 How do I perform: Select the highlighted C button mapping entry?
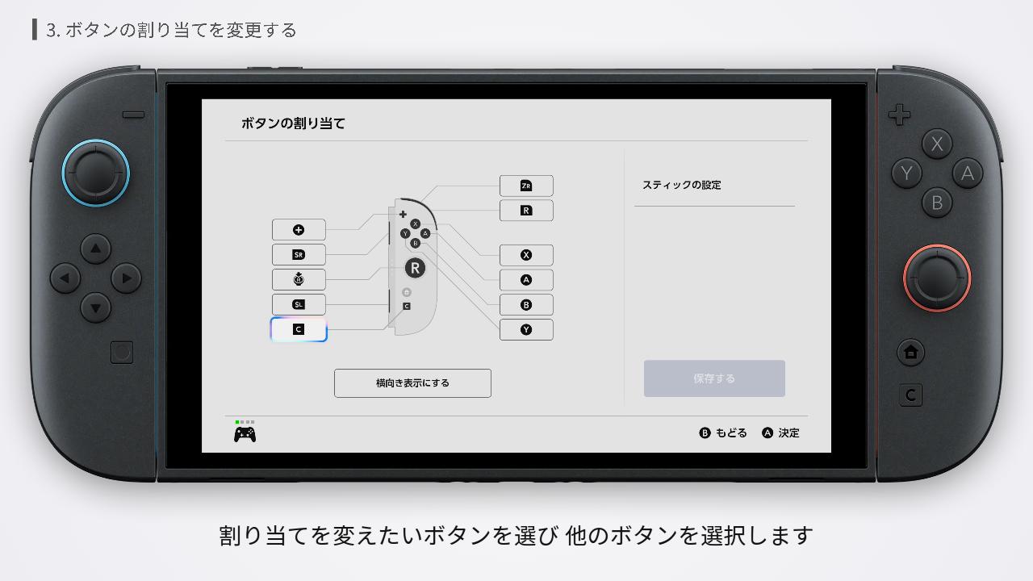(x=299, y=328)
